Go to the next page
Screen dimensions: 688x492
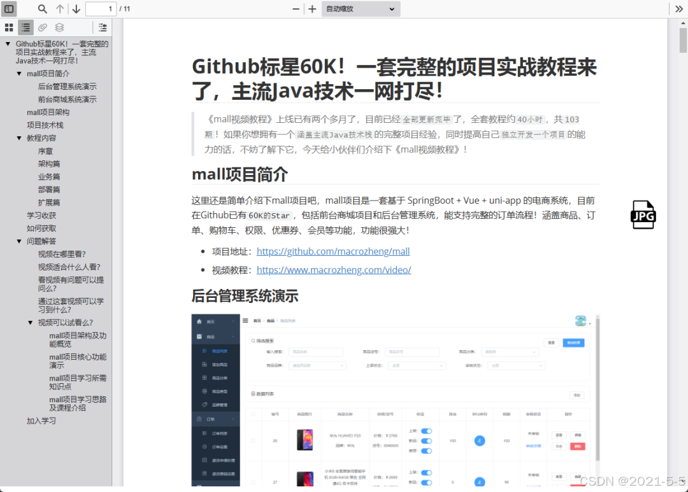(75, 9)
